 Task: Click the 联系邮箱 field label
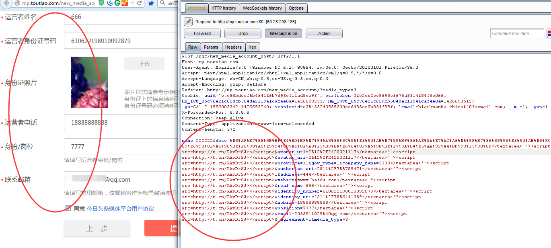pyautogui.click(x=18, y=179)
